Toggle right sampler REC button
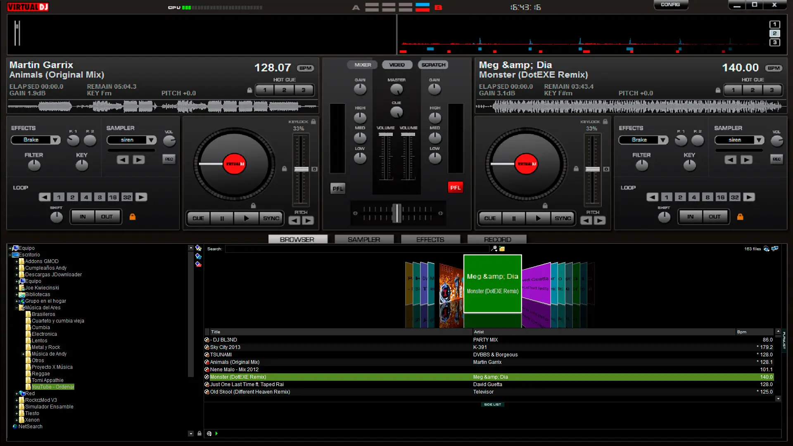The height and width of the screenshot is (446, 793). tap(776, 159)
